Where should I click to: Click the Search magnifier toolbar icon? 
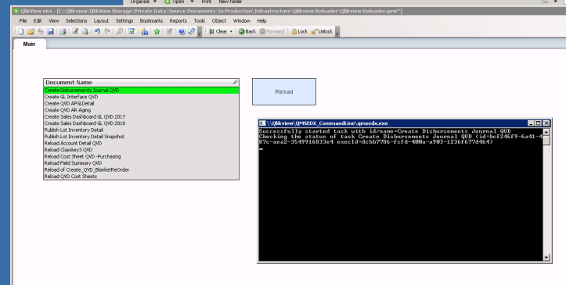[120, 32]
